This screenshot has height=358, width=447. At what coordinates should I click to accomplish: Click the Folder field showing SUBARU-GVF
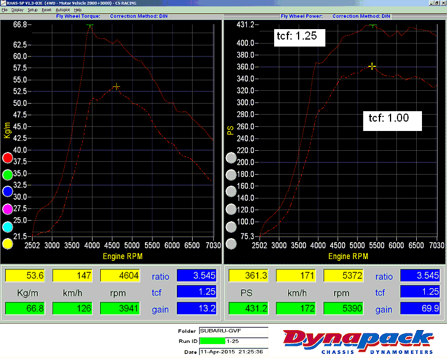[x=233, y=330]
